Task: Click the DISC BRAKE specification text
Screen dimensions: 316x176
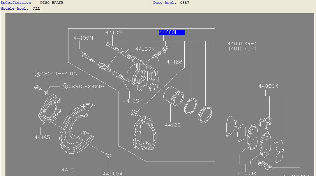Action: tap(52, 3)
